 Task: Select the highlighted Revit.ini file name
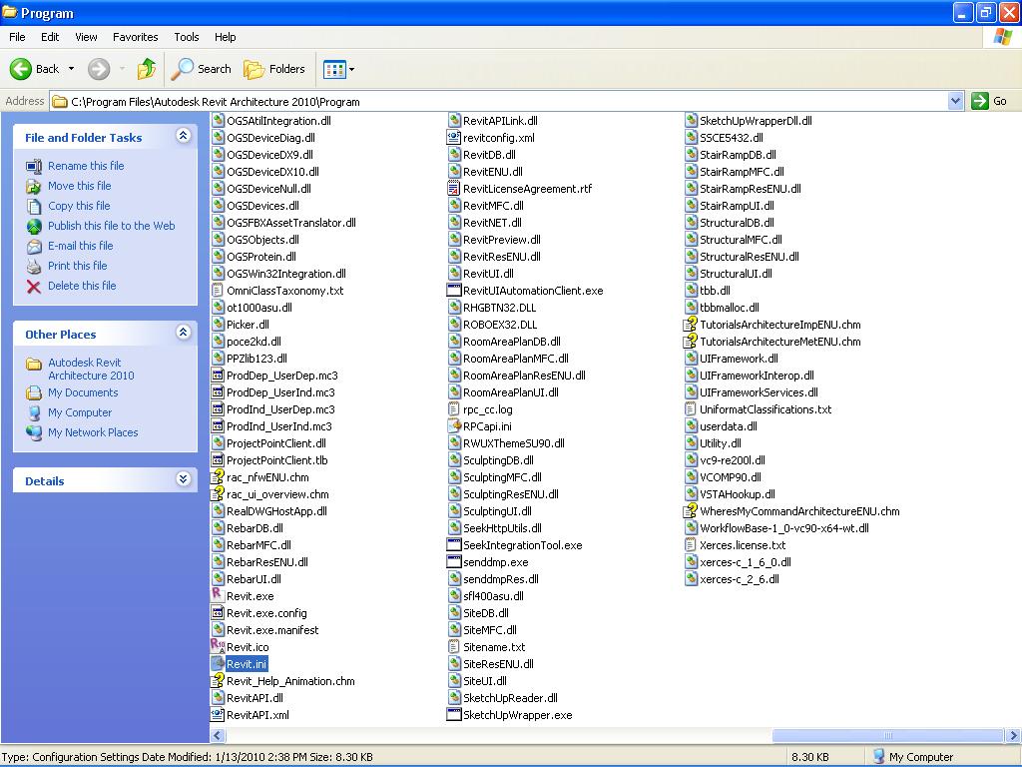tap(247, 664)
